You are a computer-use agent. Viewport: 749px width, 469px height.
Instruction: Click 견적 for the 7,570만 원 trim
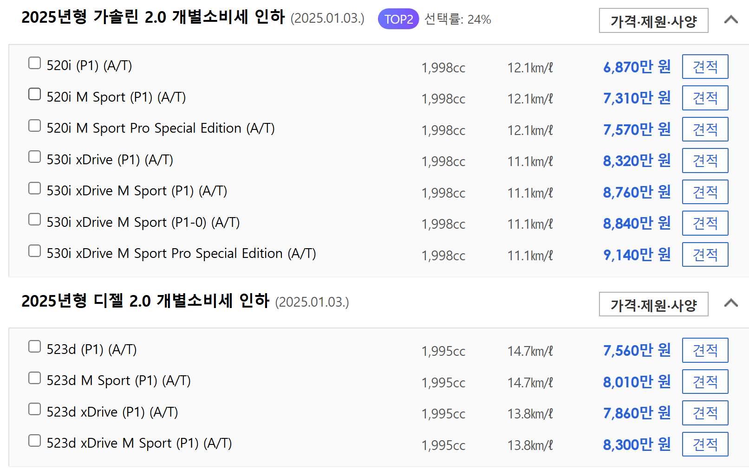pyautogui.click(x=705, y=129)
